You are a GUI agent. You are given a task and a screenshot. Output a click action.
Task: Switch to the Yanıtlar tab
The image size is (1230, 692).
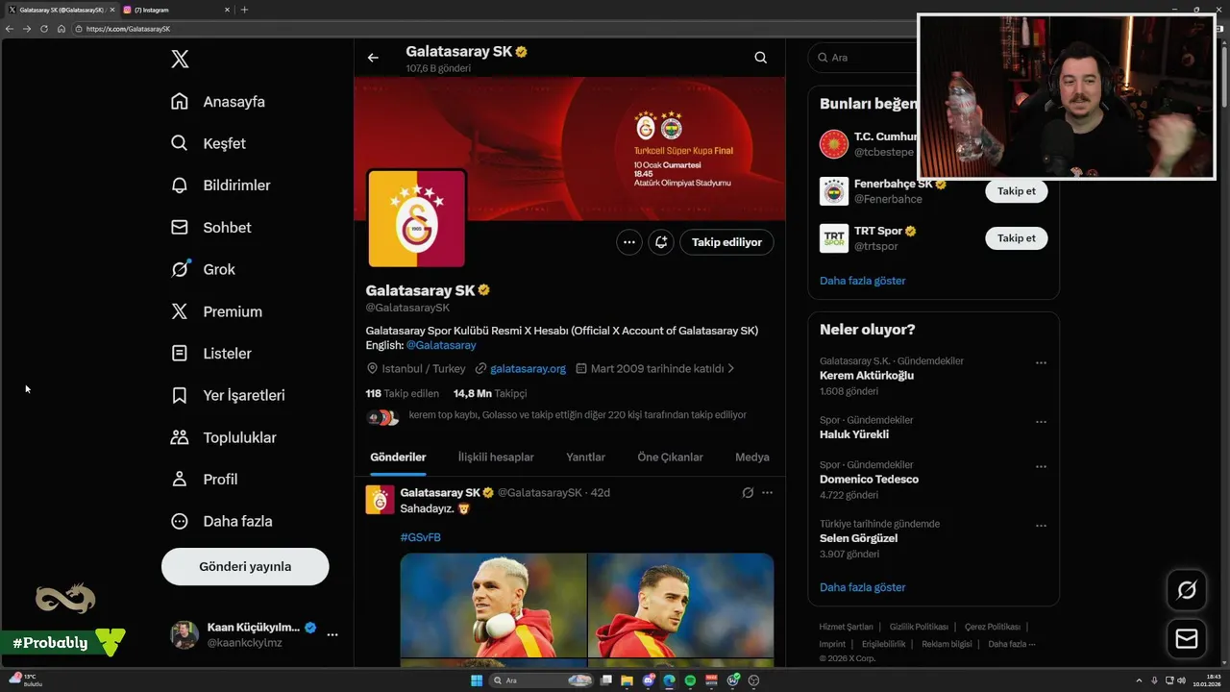click(x=585, y=457)
